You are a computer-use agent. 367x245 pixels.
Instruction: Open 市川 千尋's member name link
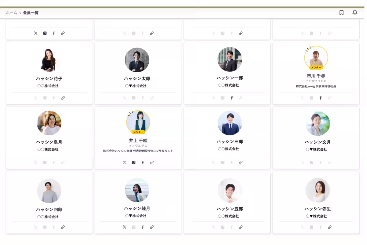coord(316,76)
